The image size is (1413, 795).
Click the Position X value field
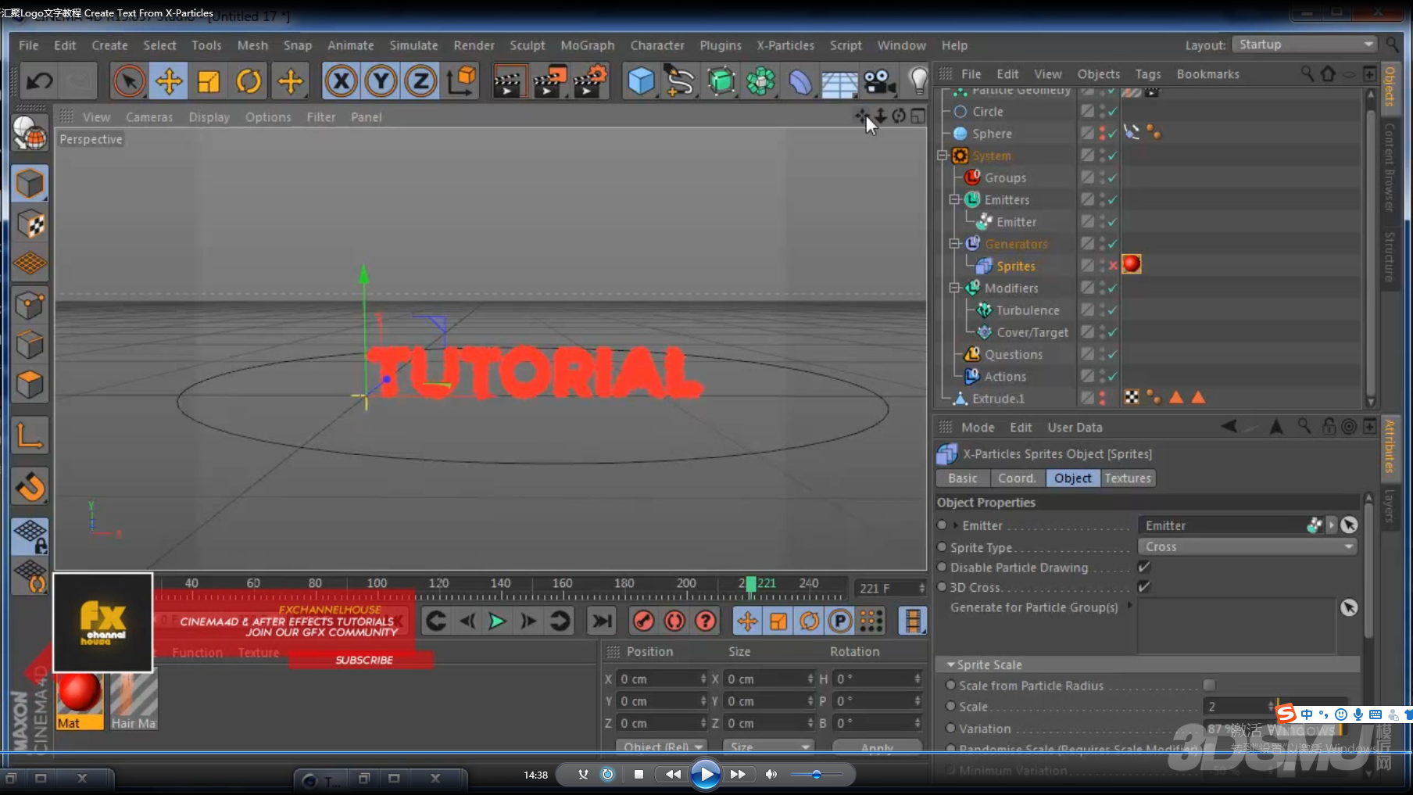[662, 679]
